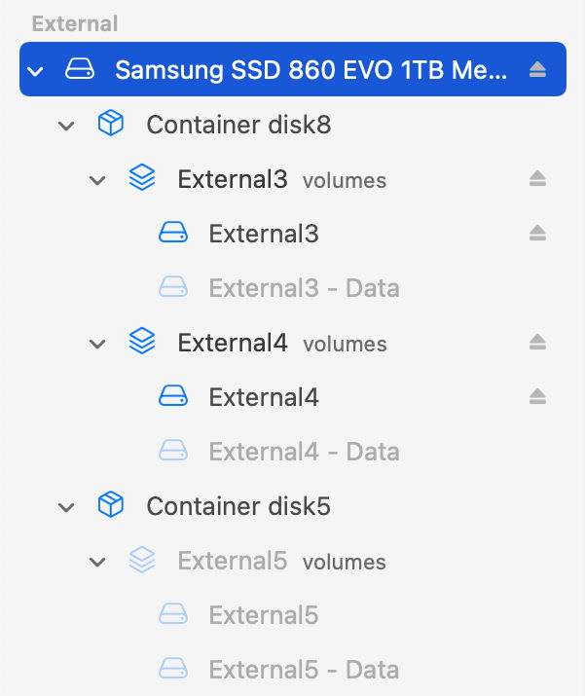Collapse Container disk5 disclosure chevron
The height and width of the screenshot is (696, 585).
[x=66, y=507]
